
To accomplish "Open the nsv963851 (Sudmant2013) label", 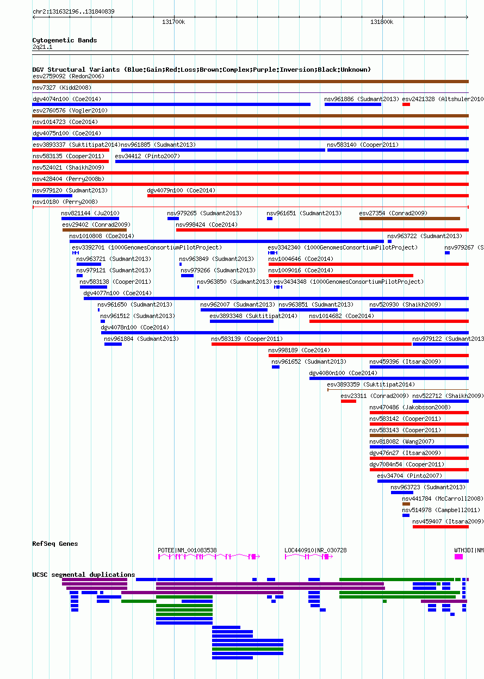I will pos(316,304).
